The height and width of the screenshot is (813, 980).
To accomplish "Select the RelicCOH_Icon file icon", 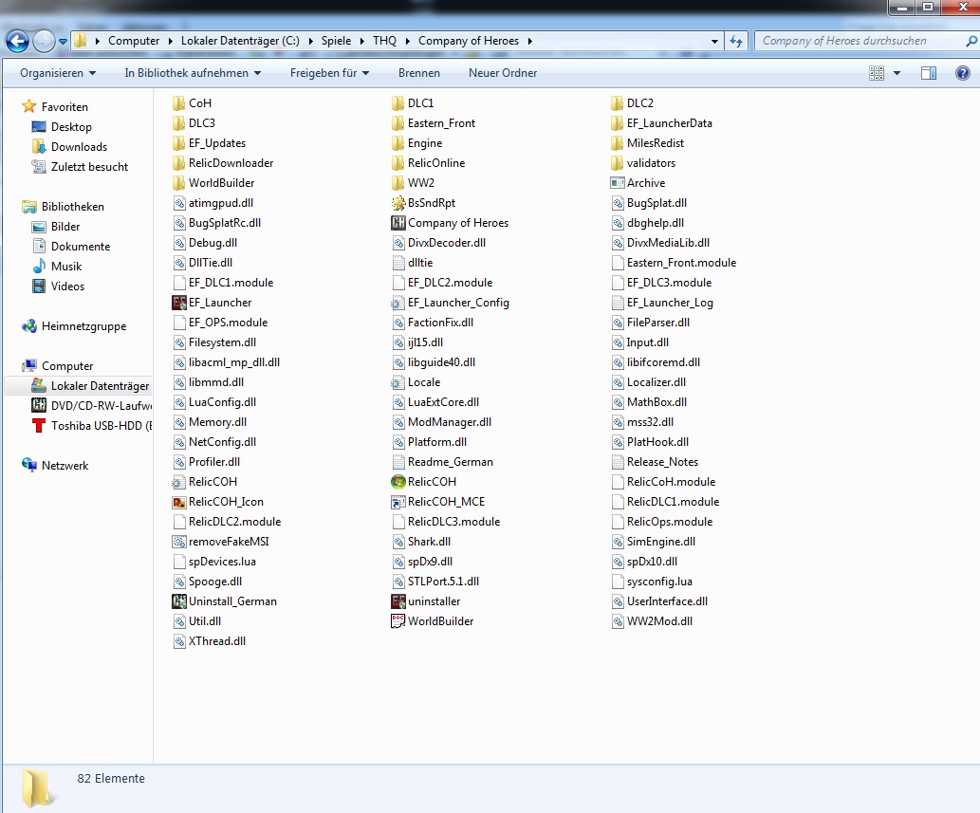I will coord(179,502).
